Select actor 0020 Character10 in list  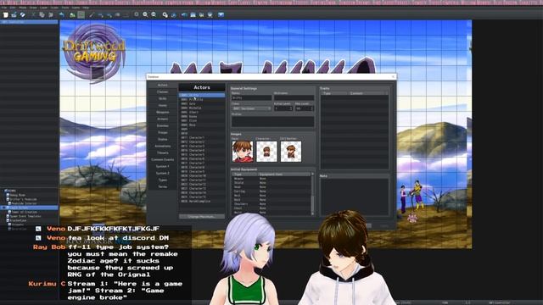[202, 175]
